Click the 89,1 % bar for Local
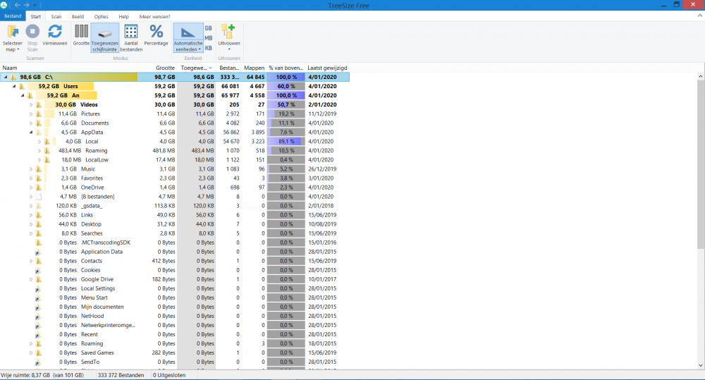Screen dimensions: 705x380 tap(286, 141)
